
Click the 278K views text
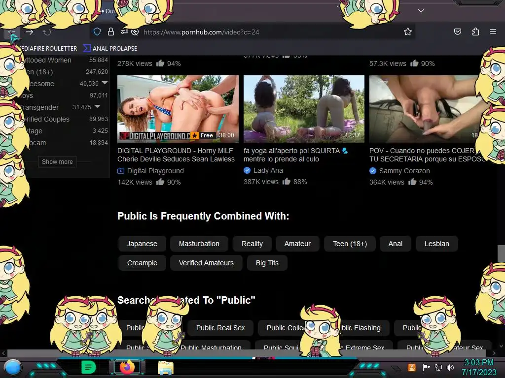135,63
